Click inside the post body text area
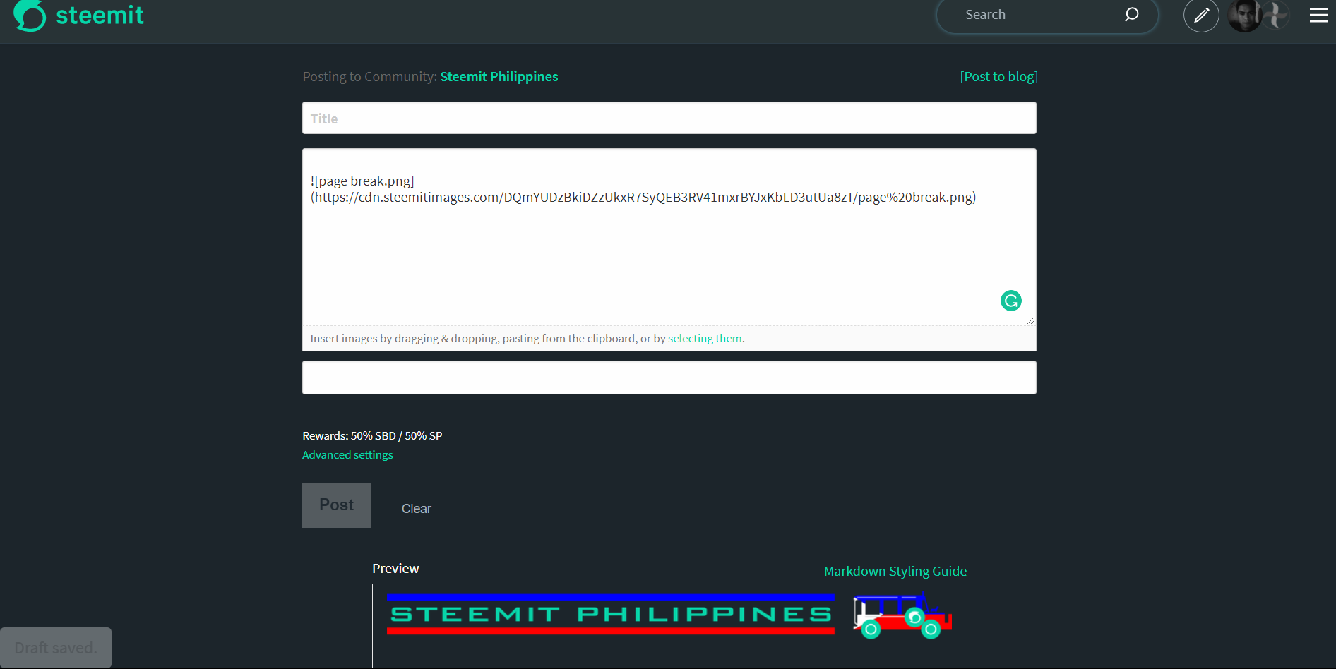The width and height of the screenshot is (1336, 669). point(669,237)
